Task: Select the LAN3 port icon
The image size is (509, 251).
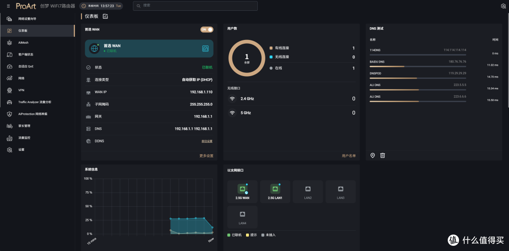Action: click(x=341, y=189)
